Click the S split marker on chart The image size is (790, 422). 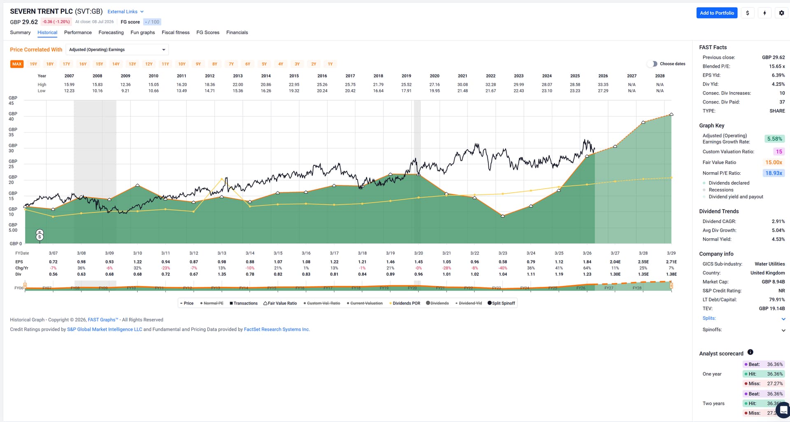coord(40,237)
